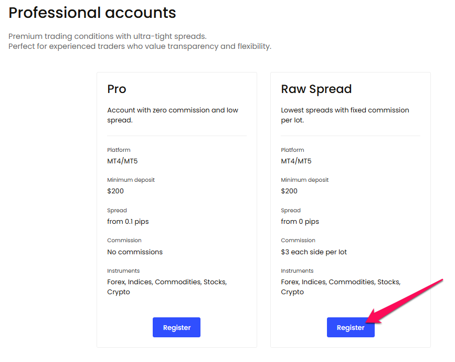Screen dimensions: 455x362
Task: Click the Minimum deposit label on Pro card
Action: click(x=131, y=180)
